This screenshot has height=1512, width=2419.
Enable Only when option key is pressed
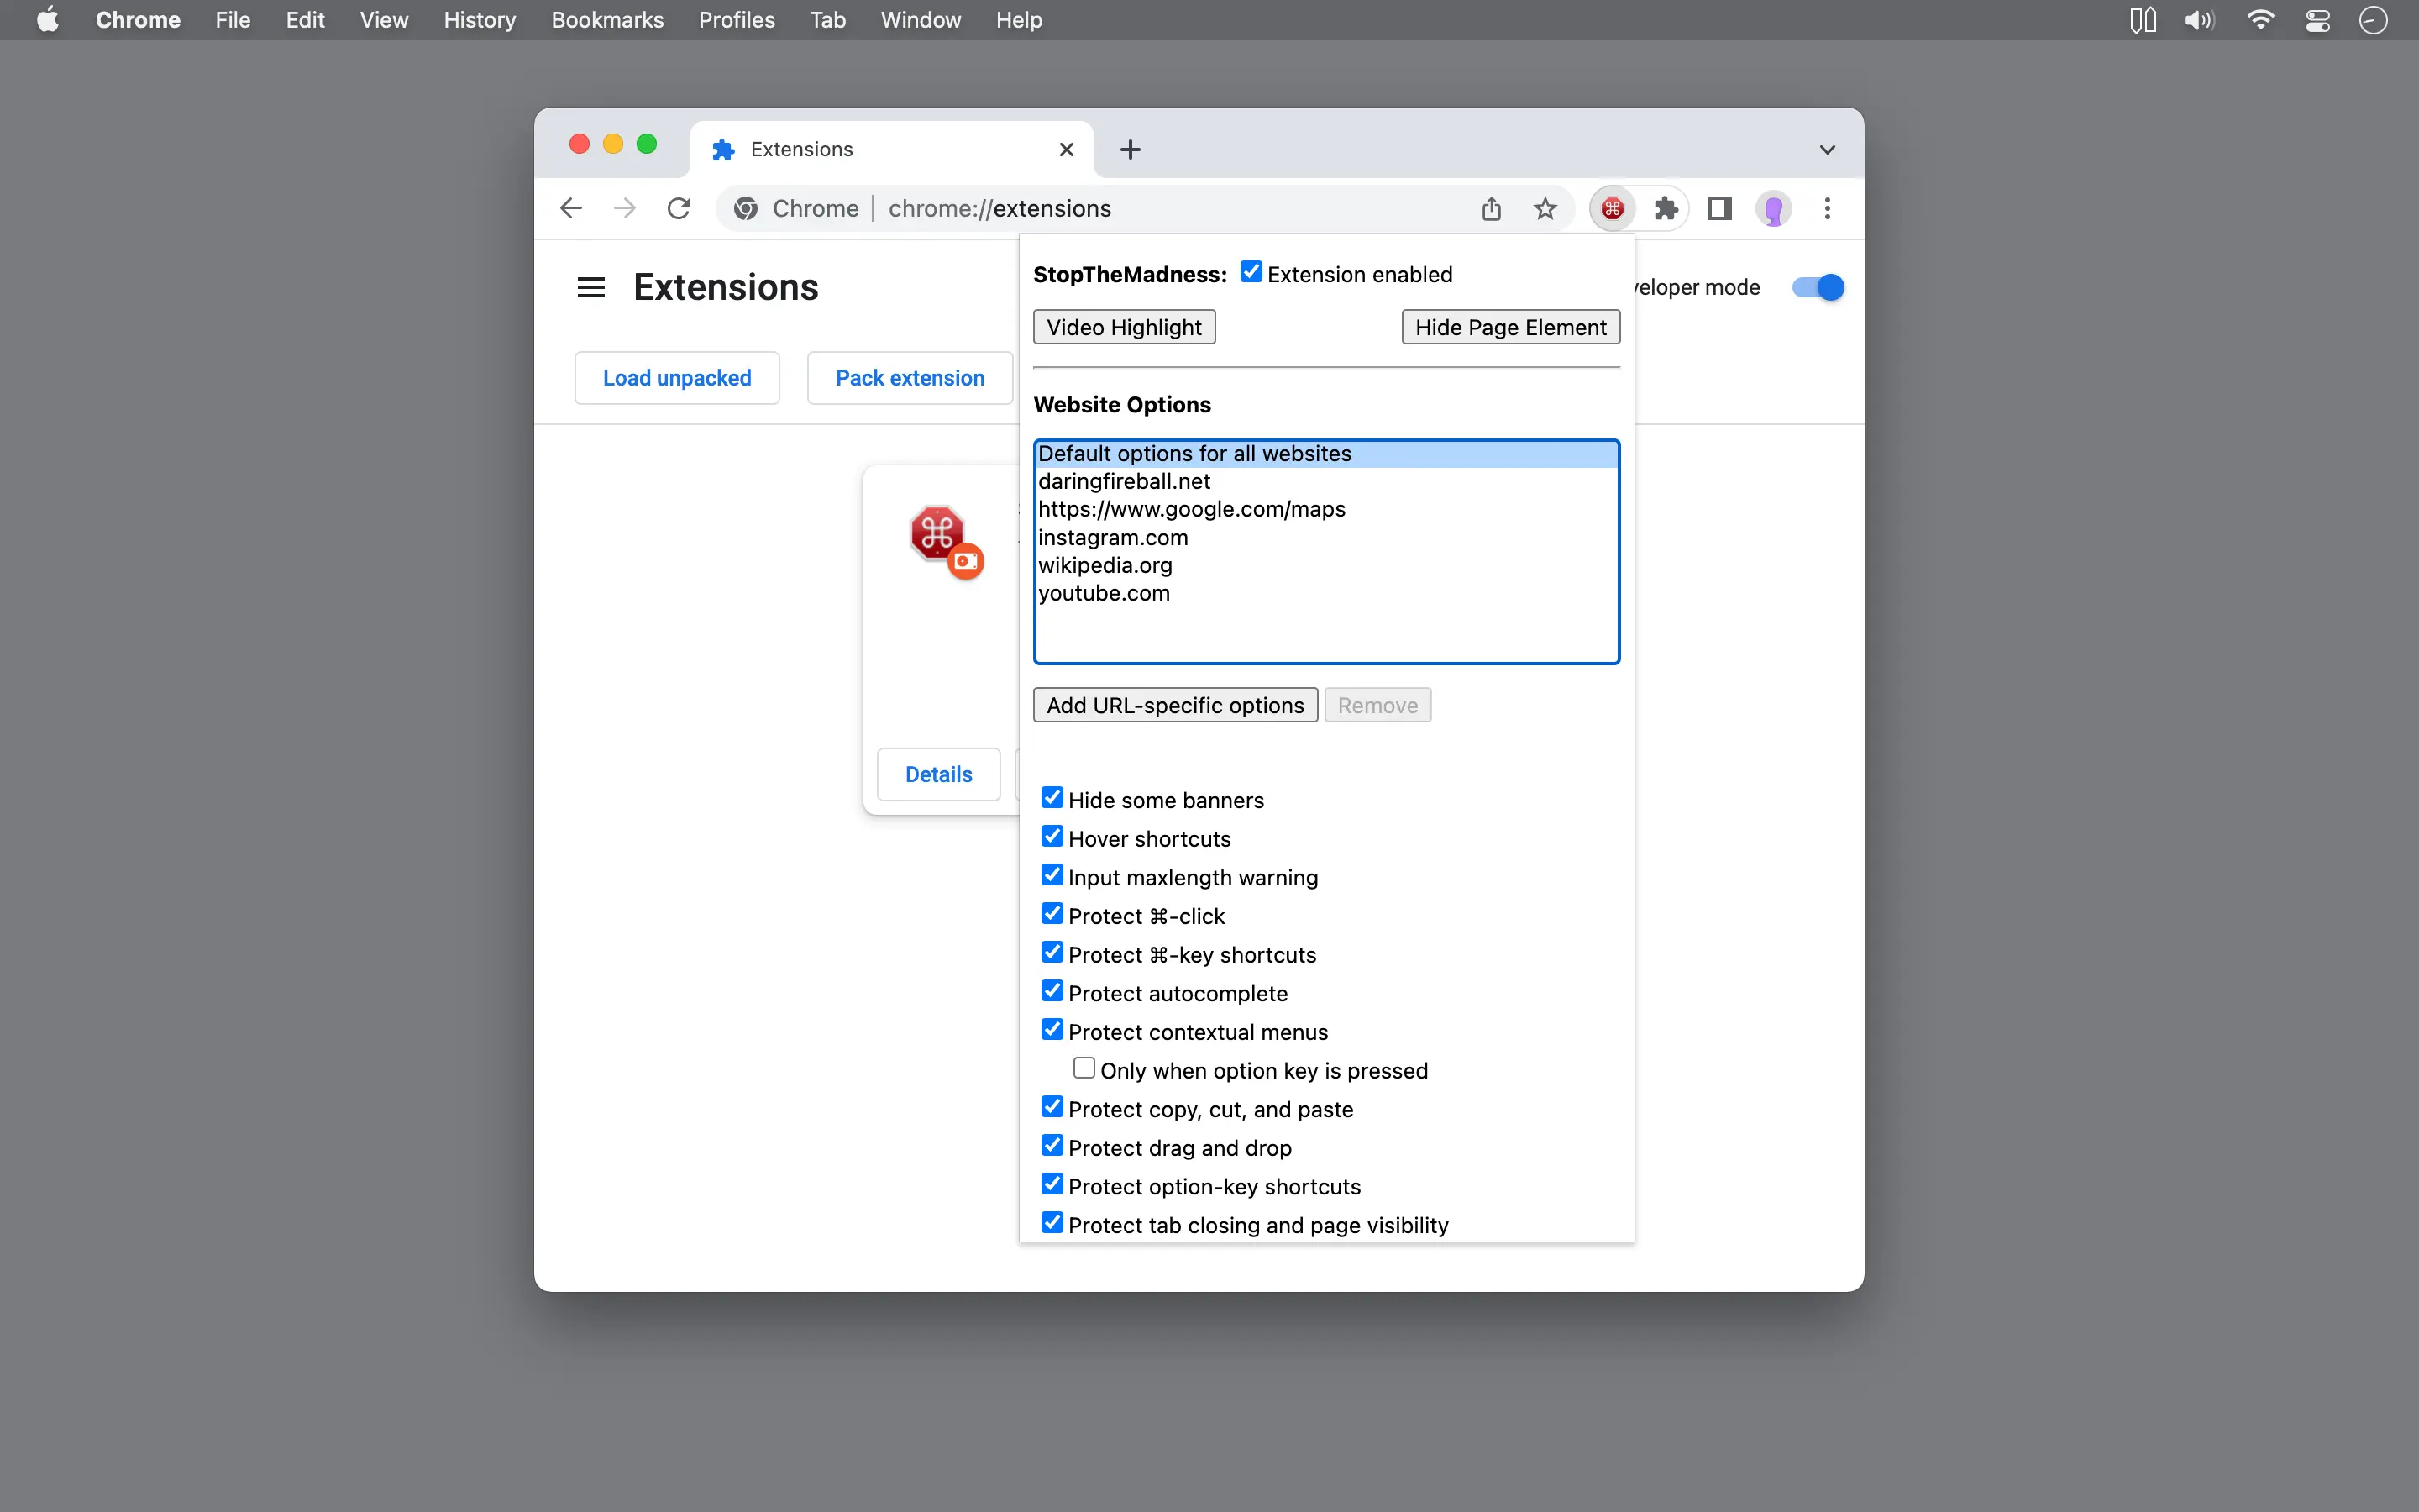click(x=1084, y=1068)
